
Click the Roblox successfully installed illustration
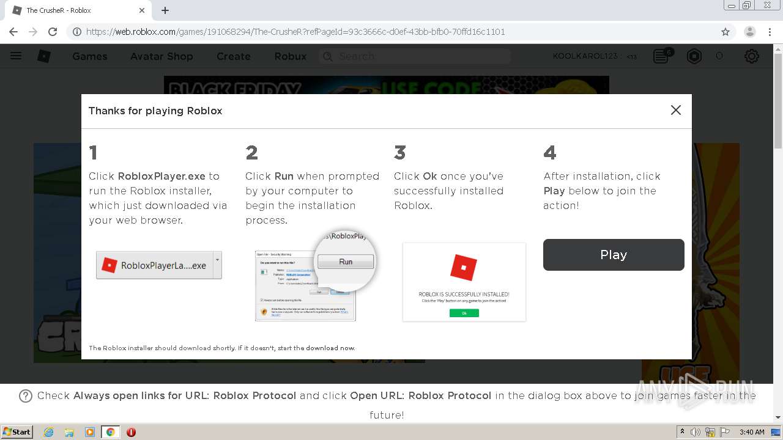tap(464, 282)
